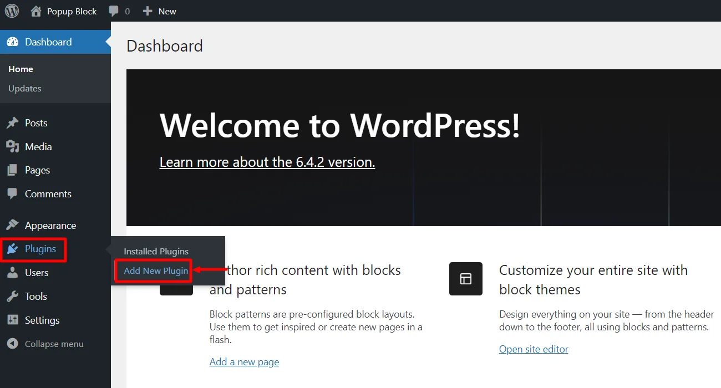Screen dimensions: 721x388
Task: Go to Home submenu item
Action: point(21,69)
